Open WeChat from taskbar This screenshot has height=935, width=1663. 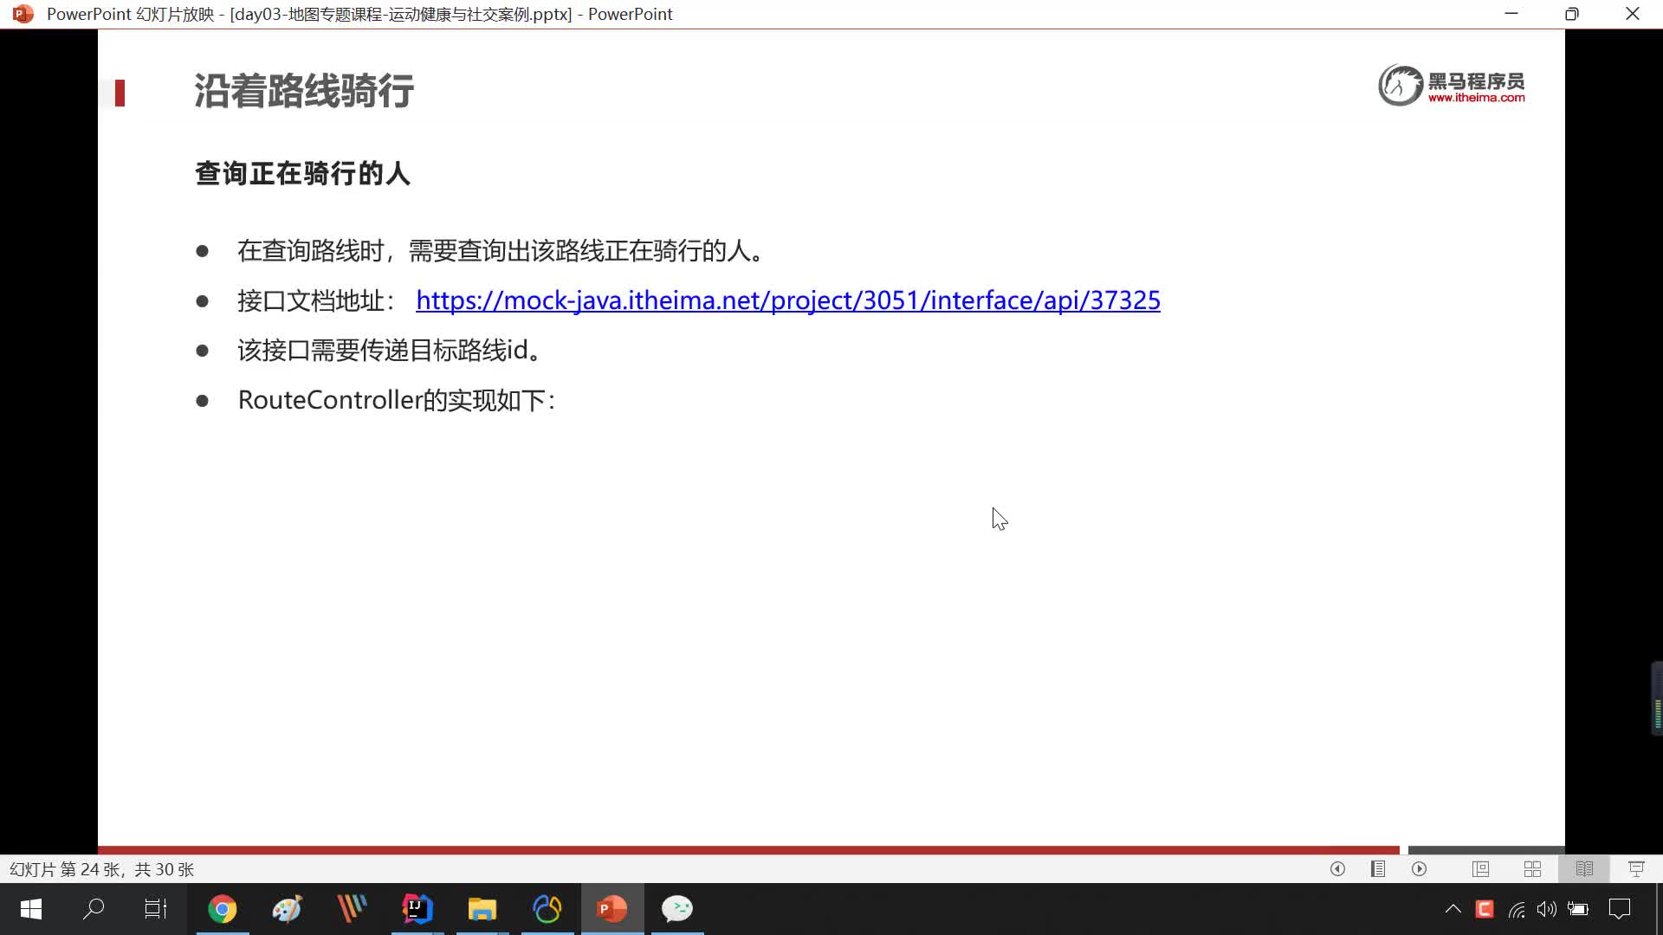(x=677, y=909)
